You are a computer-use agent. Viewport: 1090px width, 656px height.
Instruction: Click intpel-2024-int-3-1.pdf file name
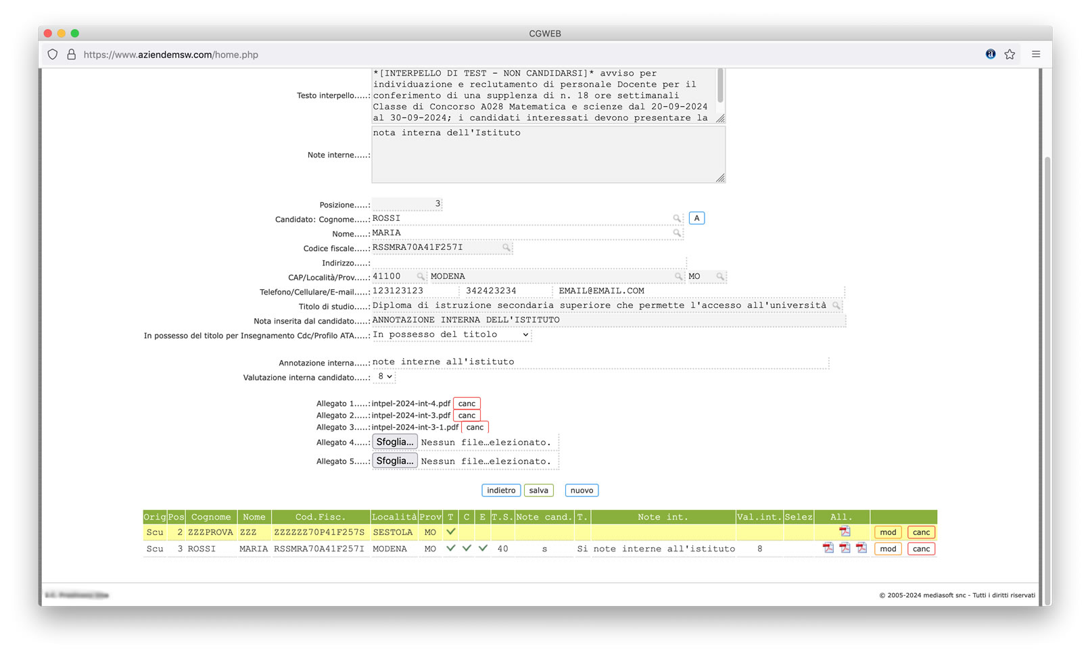click(x=415, y=427)
